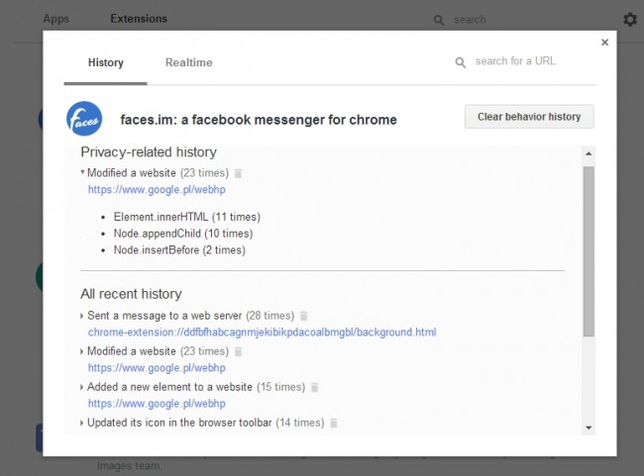
Task: Select the Node.insertBefore (2 times) item
Action: coord(179,250)
